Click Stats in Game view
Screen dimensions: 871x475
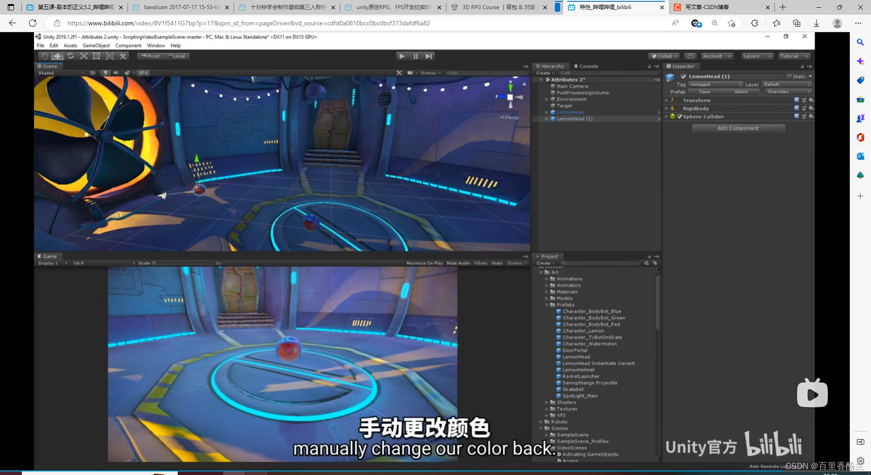(x=497, y=263)
